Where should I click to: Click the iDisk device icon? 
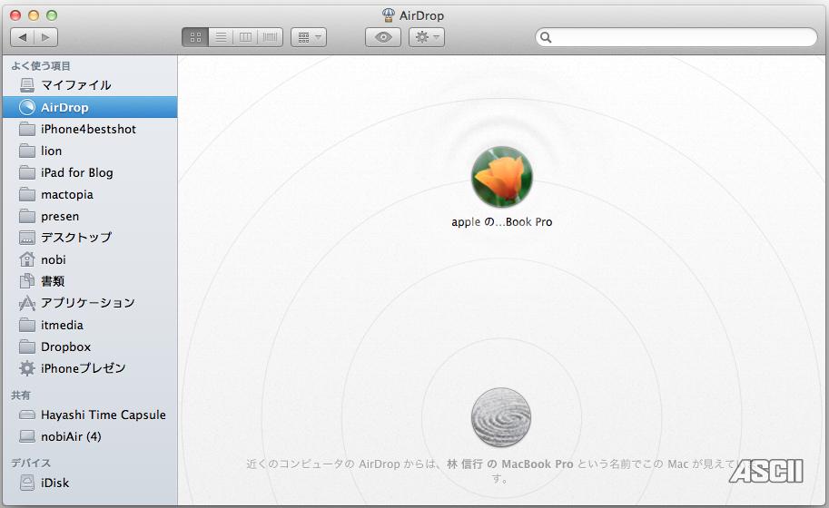click(x=27, y=483)
